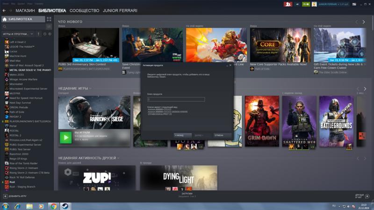Viewport: 374px width, 210px height.
Task: Click the Left 4 Dead 2 icon in list
Action: [7, 42]
